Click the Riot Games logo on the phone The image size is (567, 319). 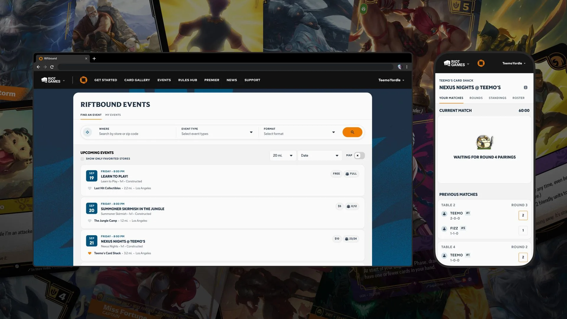pos(454,63)
